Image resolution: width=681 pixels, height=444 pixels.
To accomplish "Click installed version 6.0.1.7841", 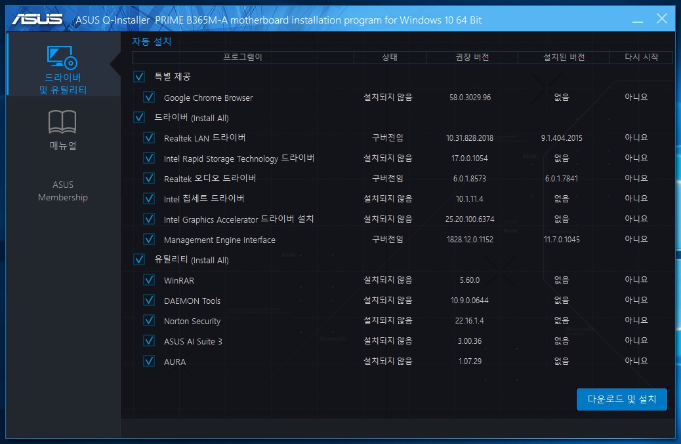I will point(562,179).
